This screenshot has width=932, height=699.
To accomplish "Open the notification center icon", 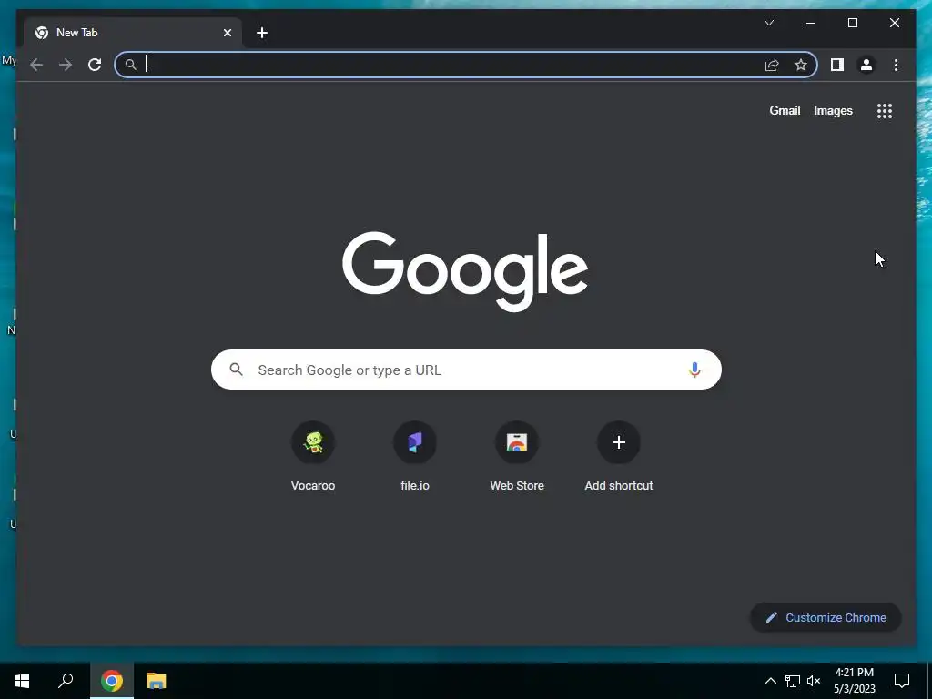I will [902, 681].
